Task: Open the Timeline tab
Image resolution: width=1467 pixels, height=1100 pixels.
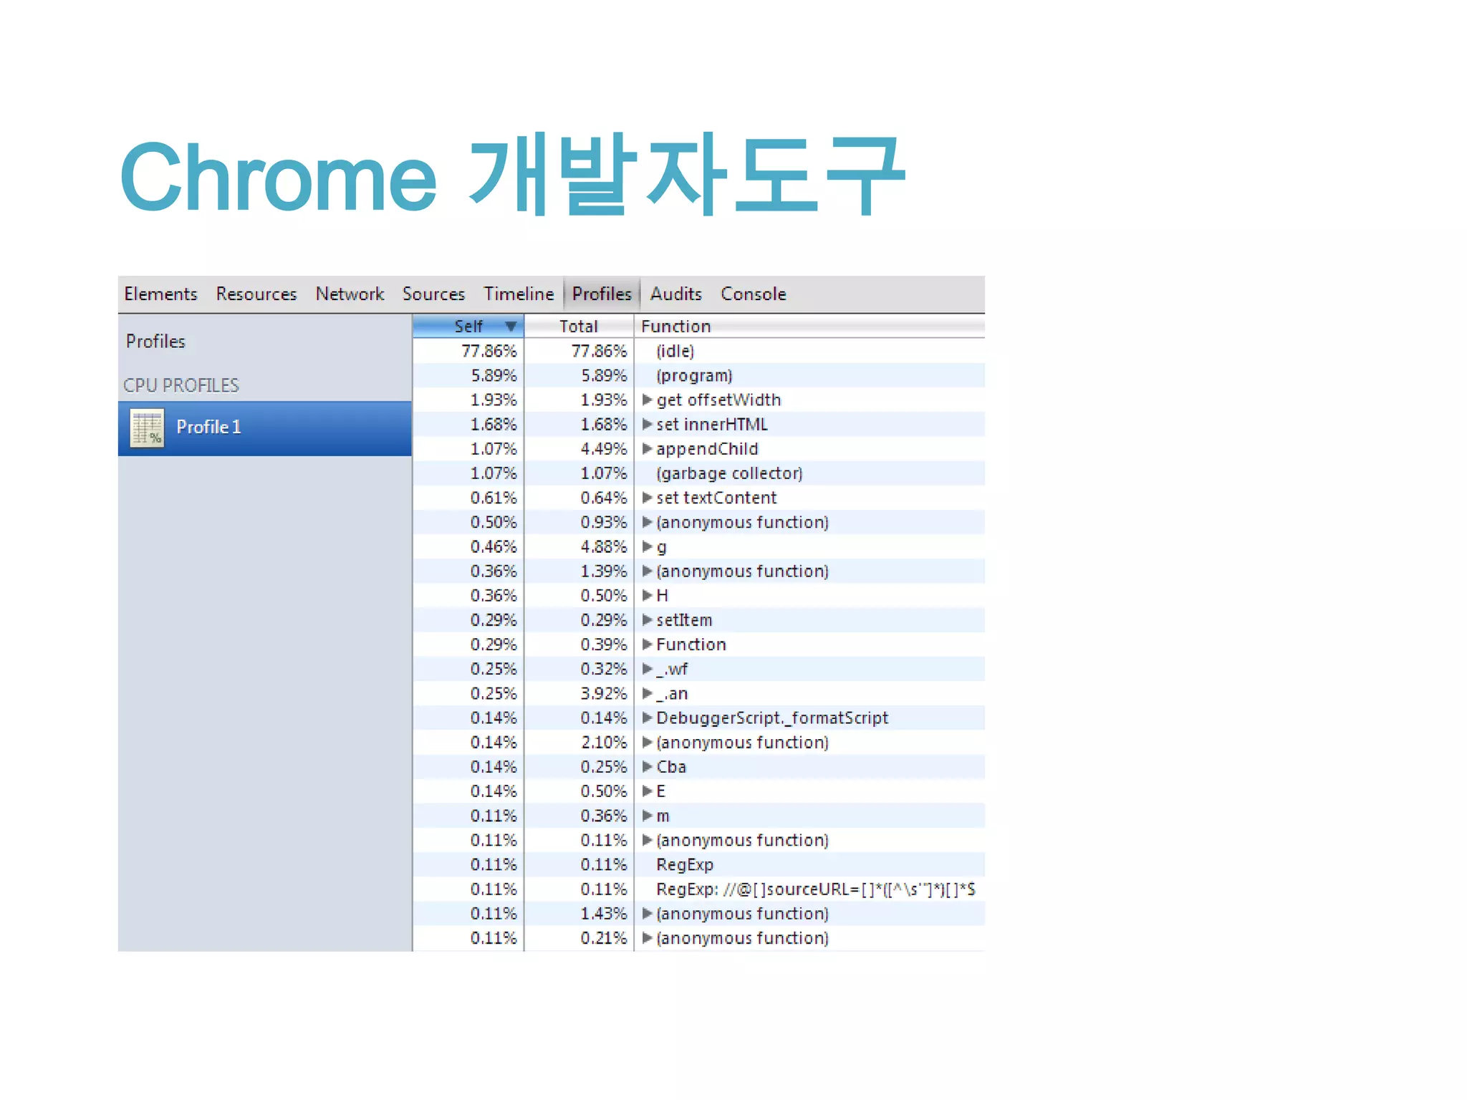Action: pyautogui.click(x=519, y=294)
